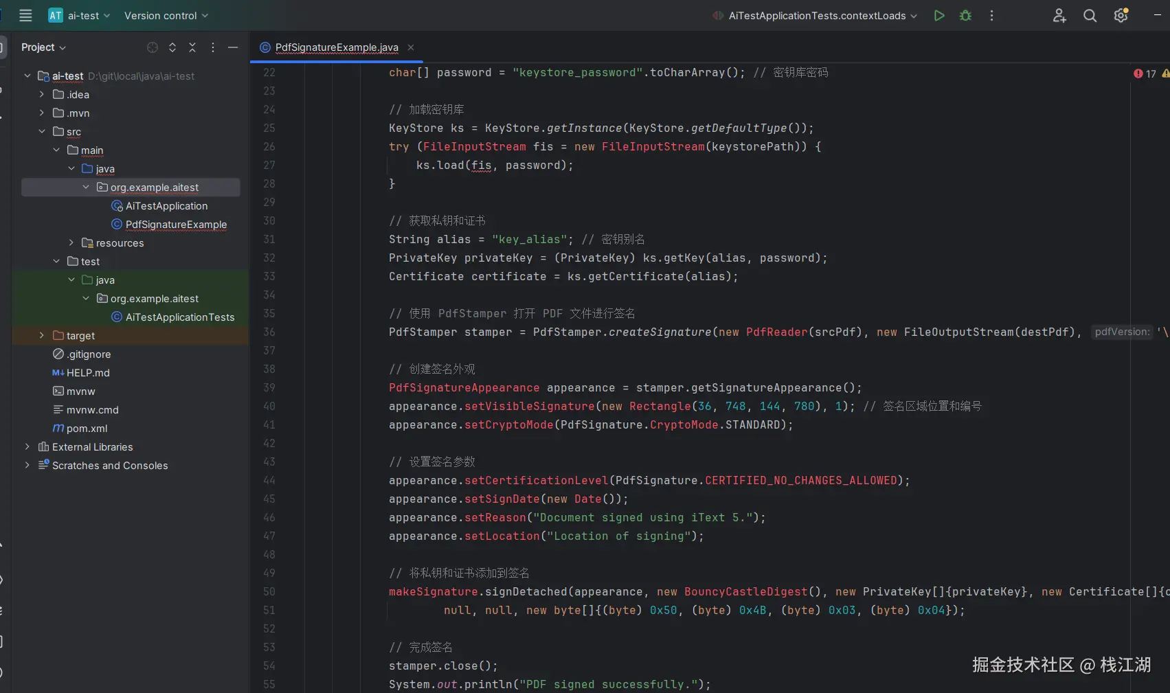Select the java folder under test
The width and height of the screenshot is (1170, 693).
98,280
